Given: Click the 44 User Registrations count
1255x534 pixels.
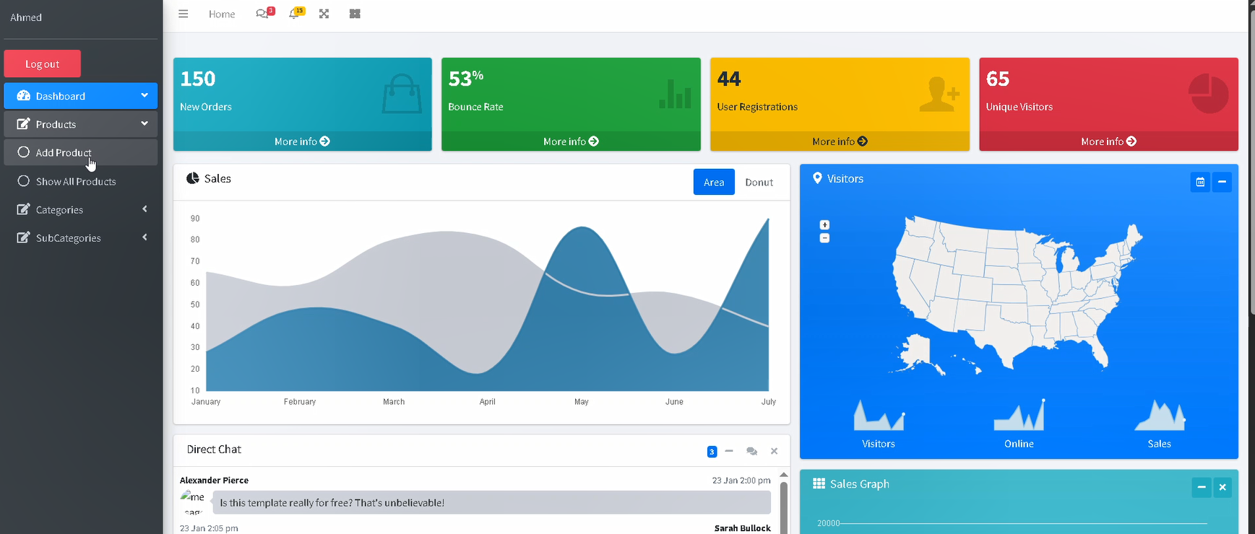Looking at the screenshot, I should [x=729, y=79].
